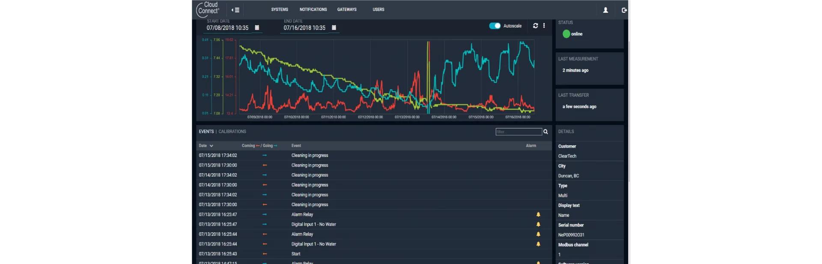Click 'Alarm Relay' event at 07/13/2018 16:25:44
This screenshot has width=822, height=264.
302,234
